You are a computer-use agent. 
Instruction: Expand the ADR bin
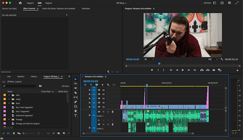click(9, 95)
